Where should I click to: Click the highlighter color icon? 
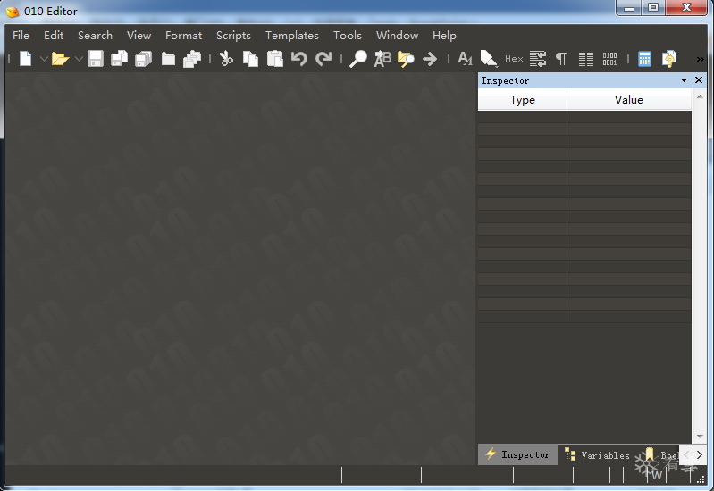(x=489, y=59)
